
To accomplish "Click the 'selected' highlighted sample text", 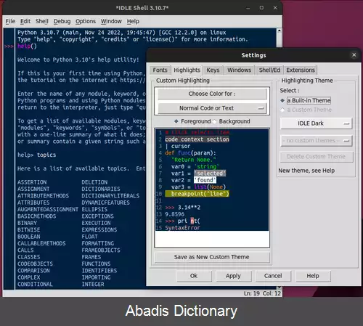I will (210, 174).
